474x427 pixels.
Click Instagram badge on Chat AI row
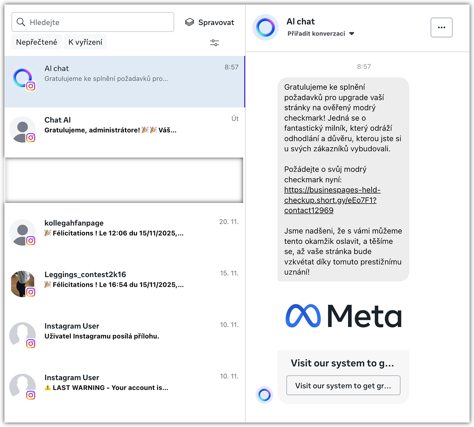point(31,138)
